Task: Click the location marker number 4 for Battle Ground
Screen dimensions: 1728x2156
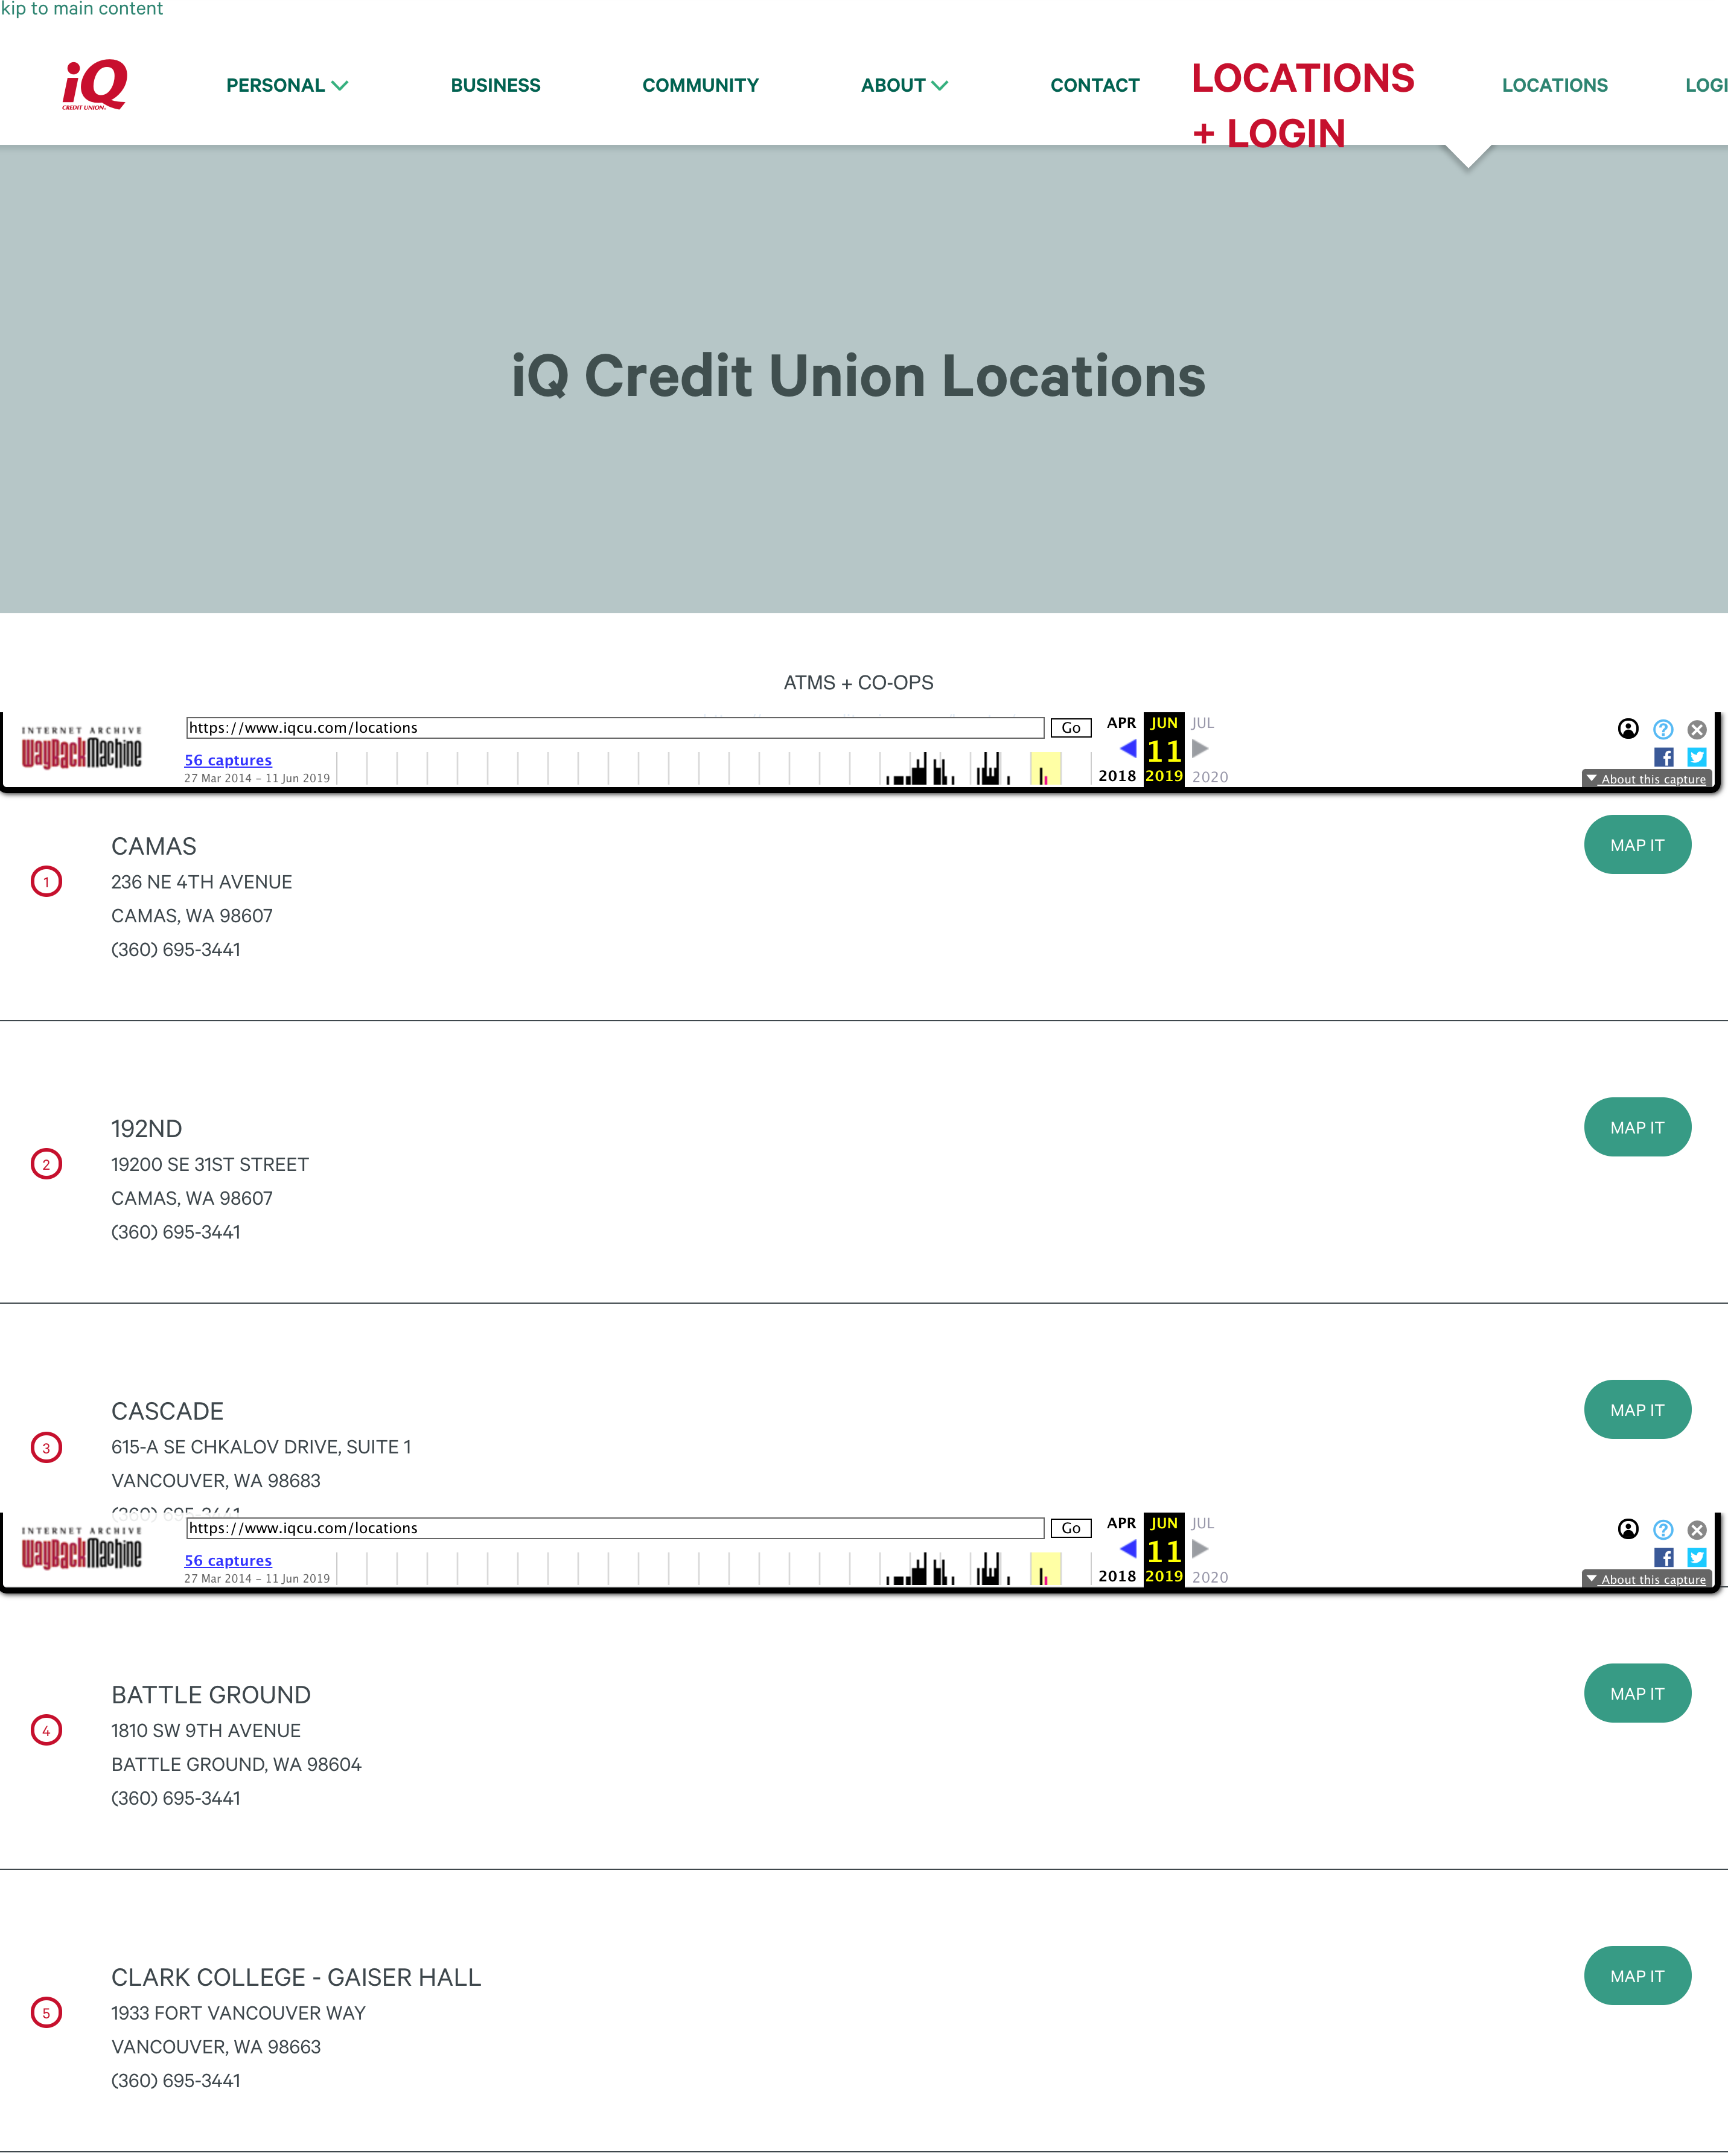Action: tap(46, 1730)
